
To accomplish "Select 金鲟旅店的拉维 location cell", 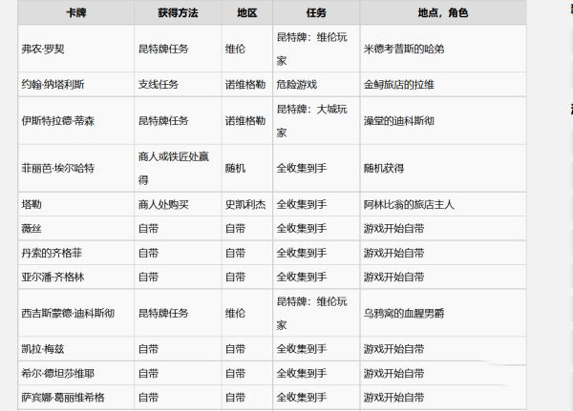I will 399,84.
